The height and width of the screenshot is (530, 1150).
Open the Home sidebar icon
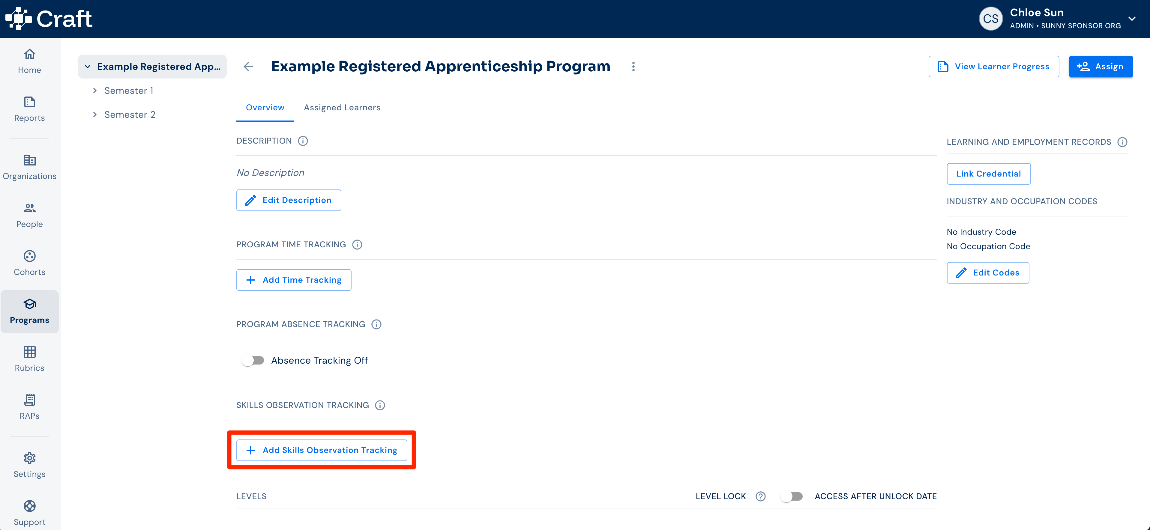tap(29, 54)
